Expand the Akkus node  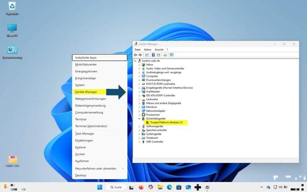tap(139, 65)
